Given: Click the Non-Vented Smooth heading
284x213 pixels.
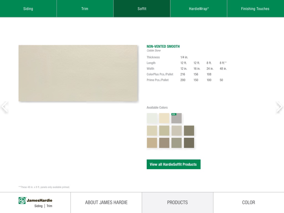Looking at the screenshot, I should click(163, 47).
